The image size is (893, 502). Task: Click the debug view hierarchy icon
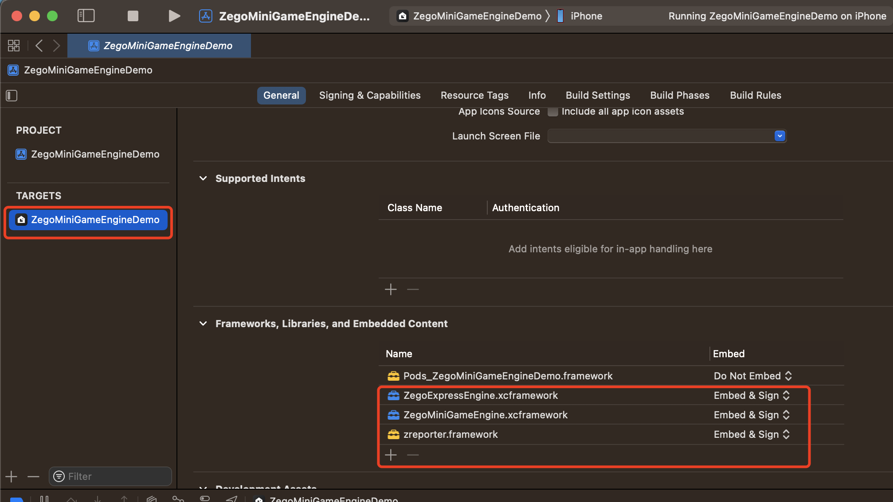pos(152,498)
